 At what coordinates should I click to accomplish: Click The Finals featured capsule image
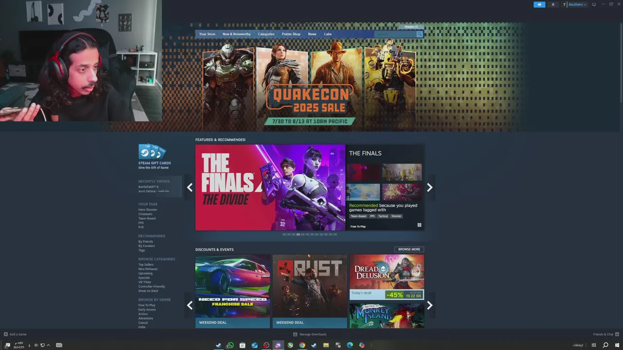click(270, 187)
